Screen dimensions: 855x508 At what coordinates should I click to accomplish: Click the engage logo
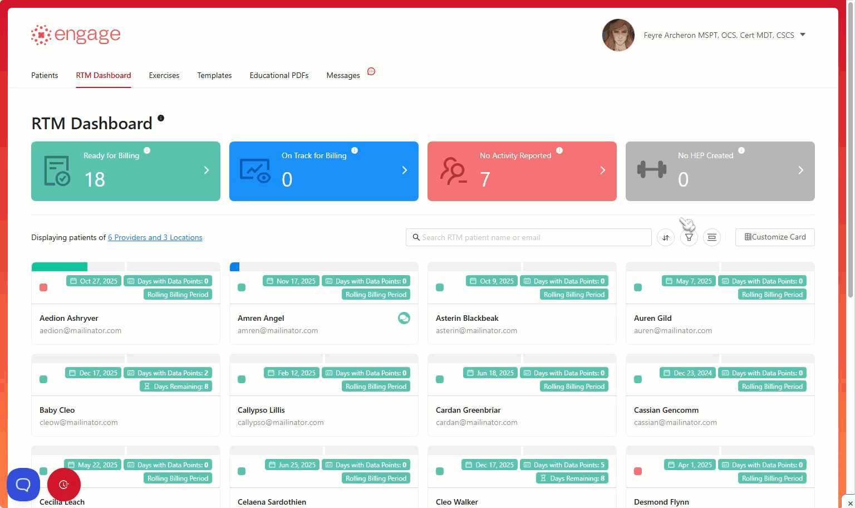click(76, 35)
